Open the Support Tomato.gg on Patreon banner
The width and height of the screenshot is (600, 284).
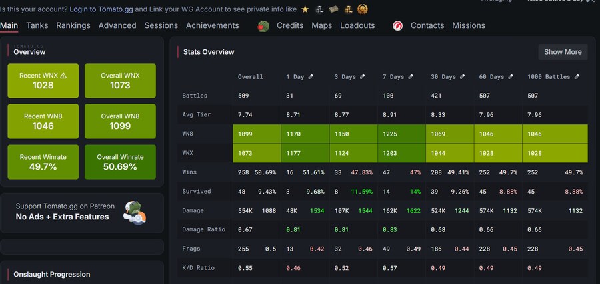[x=82, y=212]
